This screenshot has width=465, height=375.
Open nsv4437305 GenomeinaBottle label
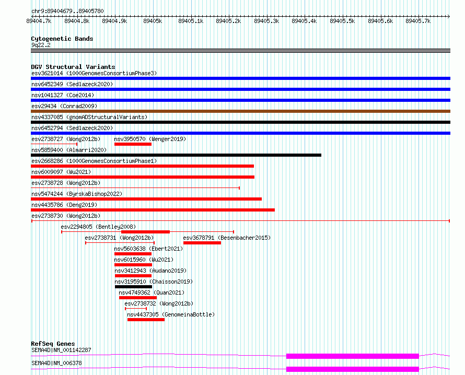pyautogui.click(x=171, y=314)
